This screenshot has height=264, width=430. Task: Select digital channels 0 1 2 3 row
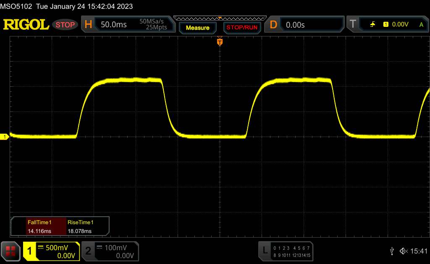pos(281,248)
